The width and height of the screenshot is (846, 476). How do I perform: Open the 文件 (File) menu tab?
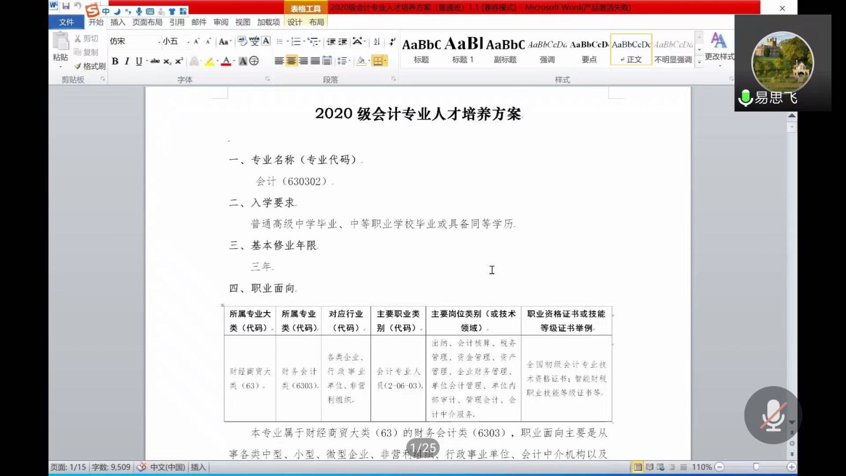coord(67,22)
